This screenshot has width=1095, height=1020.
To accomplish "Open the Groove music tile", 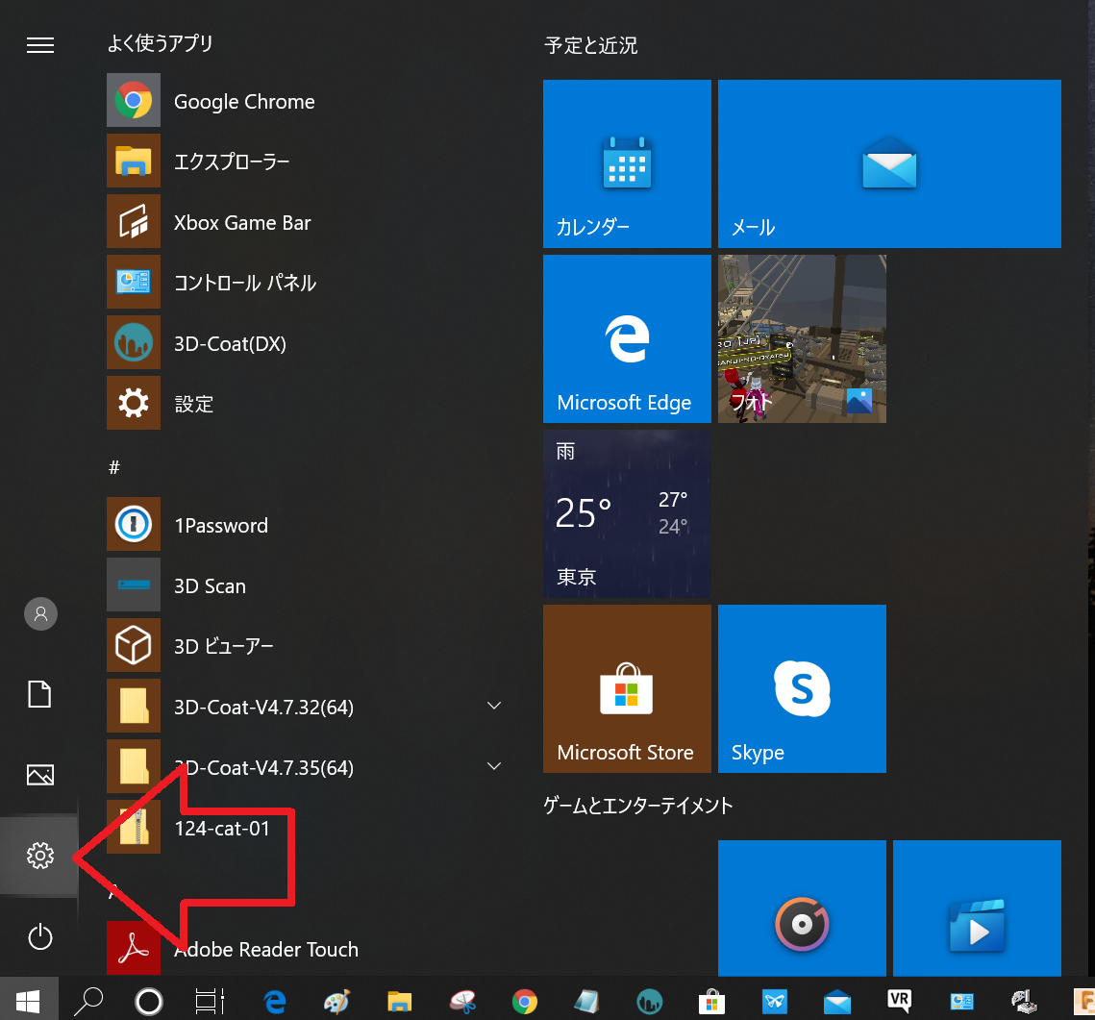I will (802, 908).
